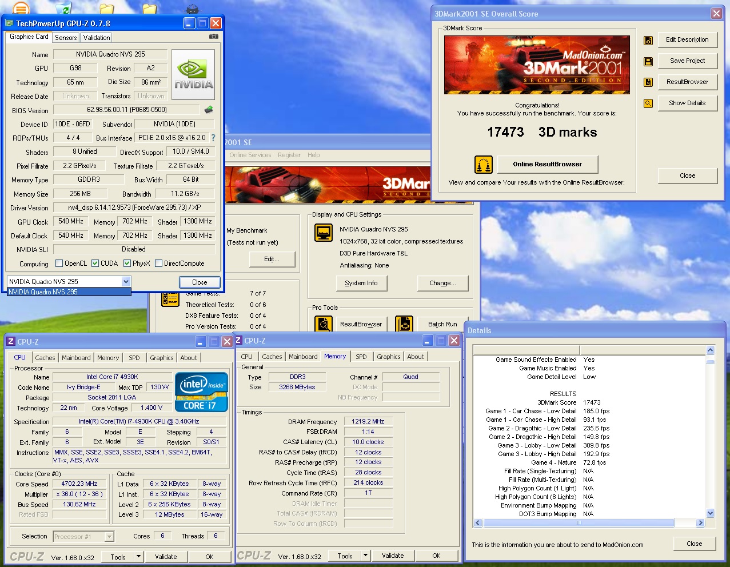
Task: Open the Processor #1 selection dropdown
Action: pos(109,536)
